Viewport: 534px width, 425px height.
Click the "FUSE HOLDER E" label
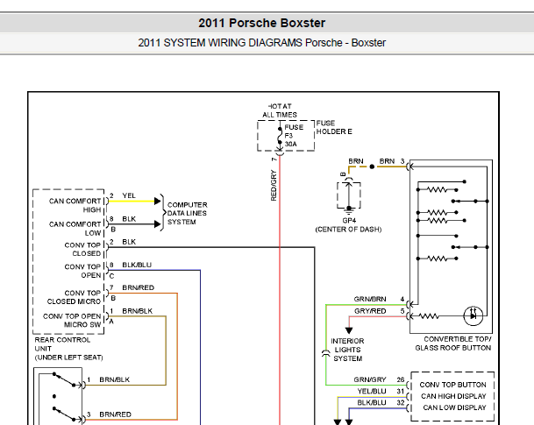tap(334, 127)
